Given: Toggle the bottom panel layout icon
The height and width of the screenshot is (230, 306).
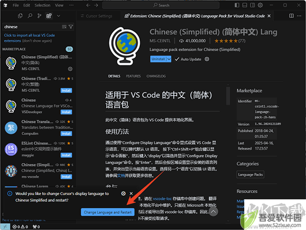Looking at the screenshot, I should (244, 5).
